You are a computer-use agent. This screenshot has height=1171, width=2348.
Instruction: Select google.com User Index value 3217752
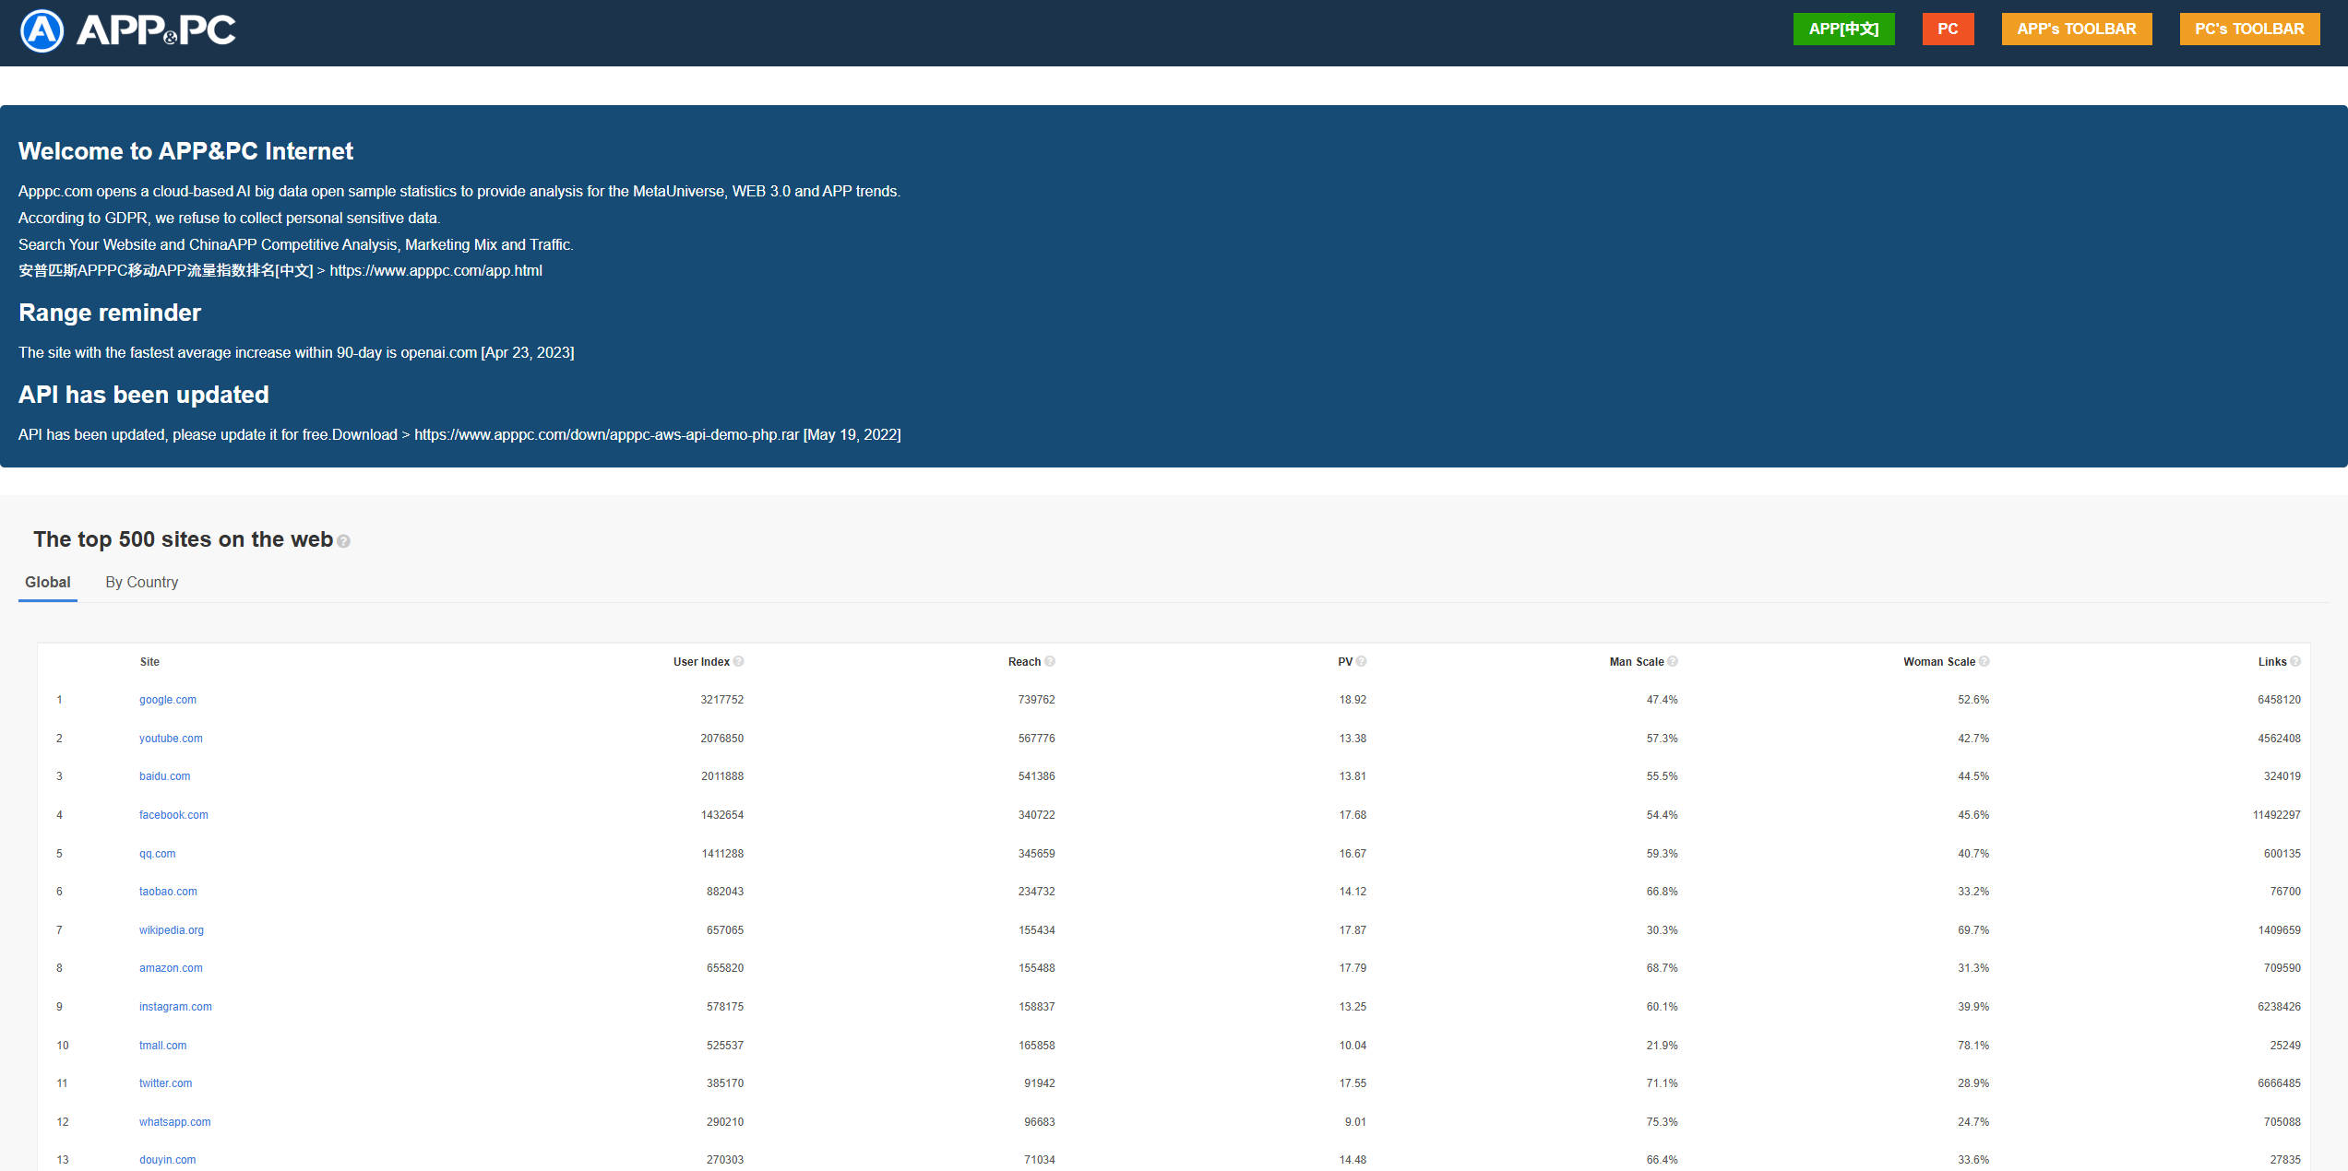[721, 700]
